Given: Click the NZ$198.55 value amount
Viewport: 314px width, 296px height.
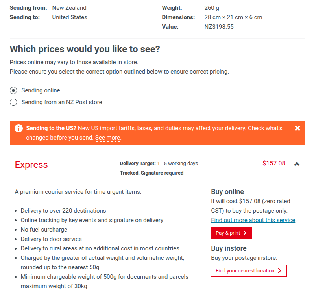Looking at the screenshot, I should (x=219, y=27).
